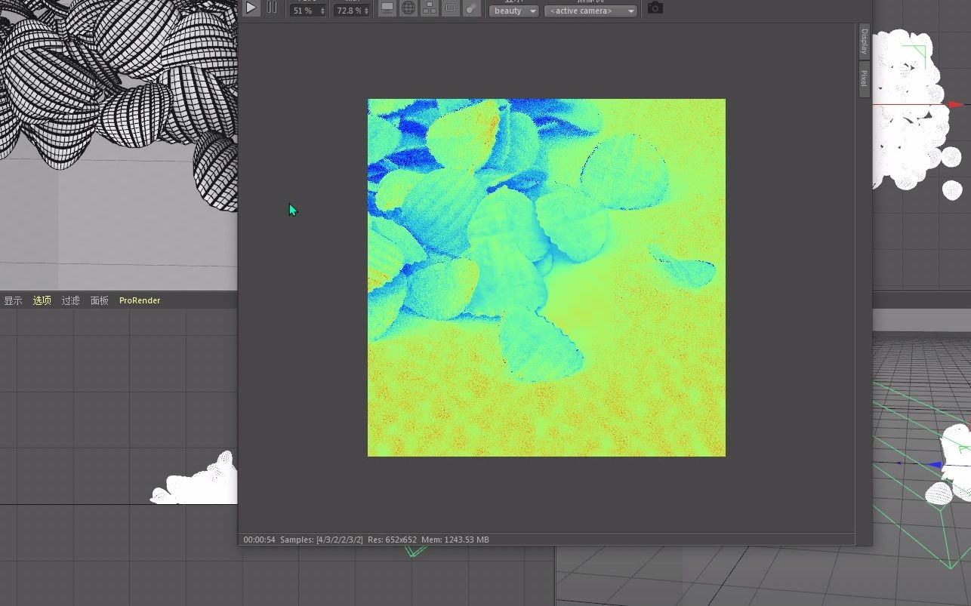971x606 pixels.
Task: Open the ProRender menu
Action: [139, 300]
